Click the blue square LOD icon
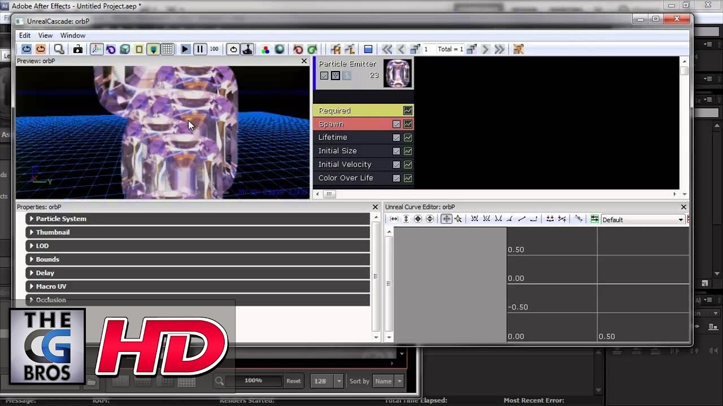723x406 pixels. click(x=368, y=50)
